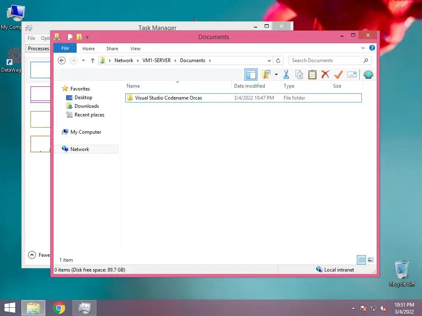Open the Recycle Bin desktop icon
Viewport: 422px width, 316px height.
pos(401,274)
